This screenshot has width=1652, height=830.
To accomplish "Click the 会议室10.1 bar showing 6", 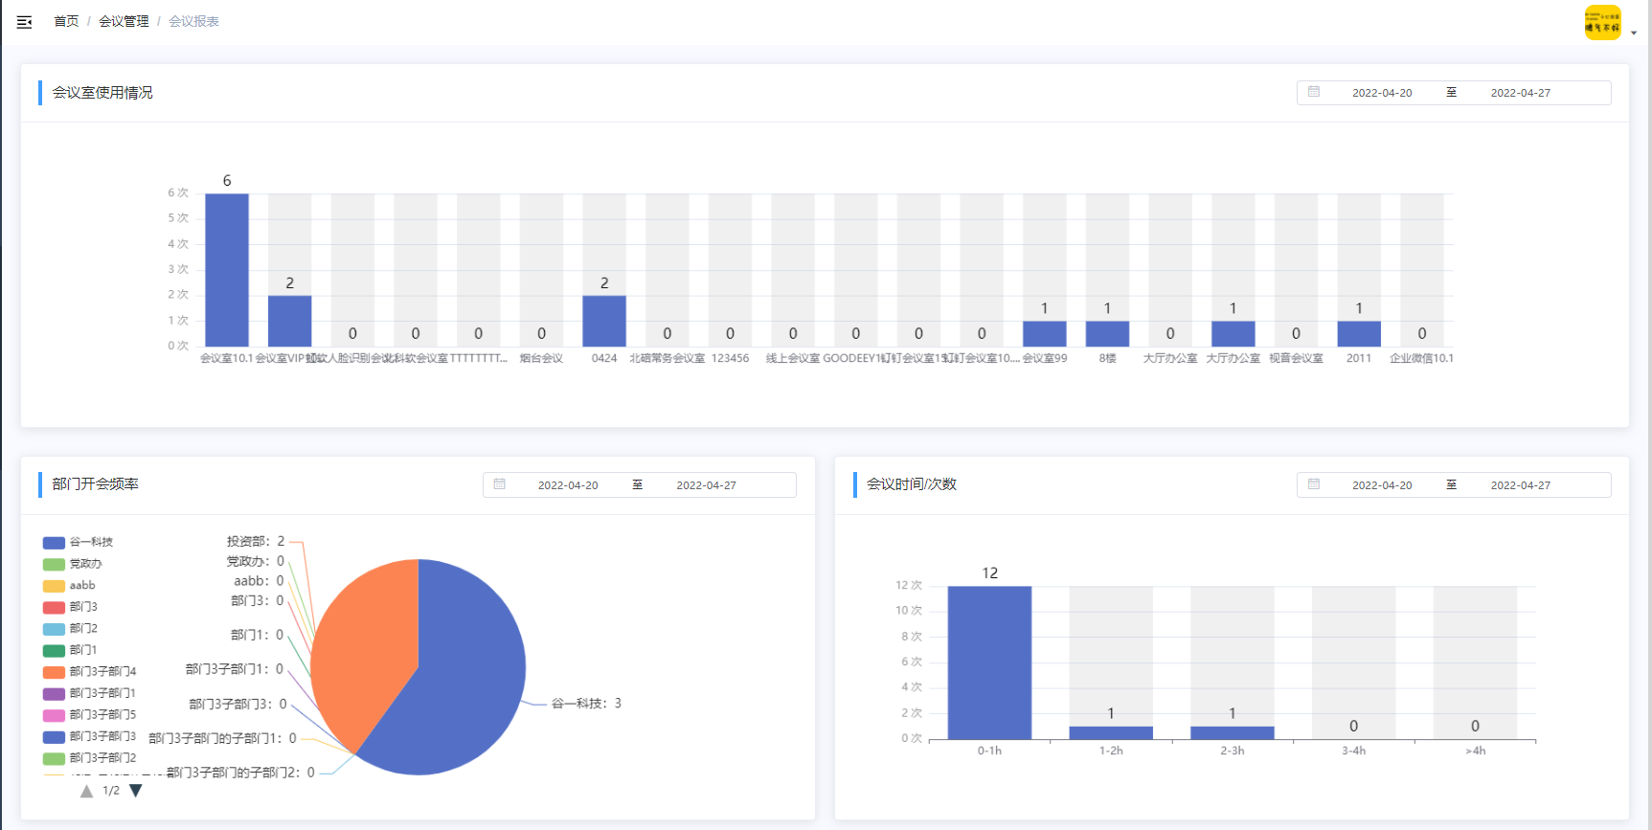I will (227, 270).
